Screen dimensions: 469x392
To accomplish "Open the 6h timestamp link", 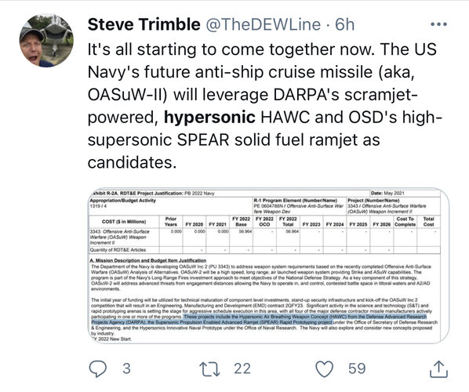I will pos(344,24).
